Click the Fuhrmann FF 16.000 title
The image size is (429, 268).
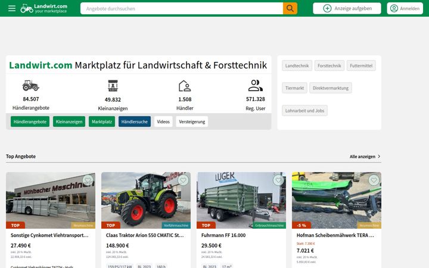(x=223, y=235)
